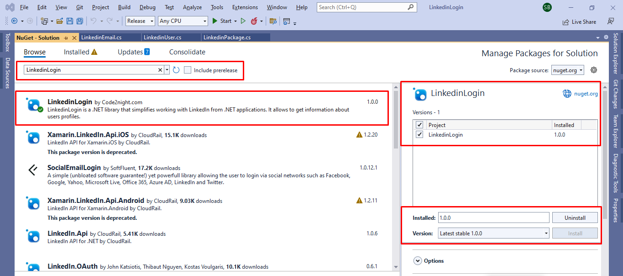Click the green Start debugging button
This screenshot has width=623, height=276.
222,21
